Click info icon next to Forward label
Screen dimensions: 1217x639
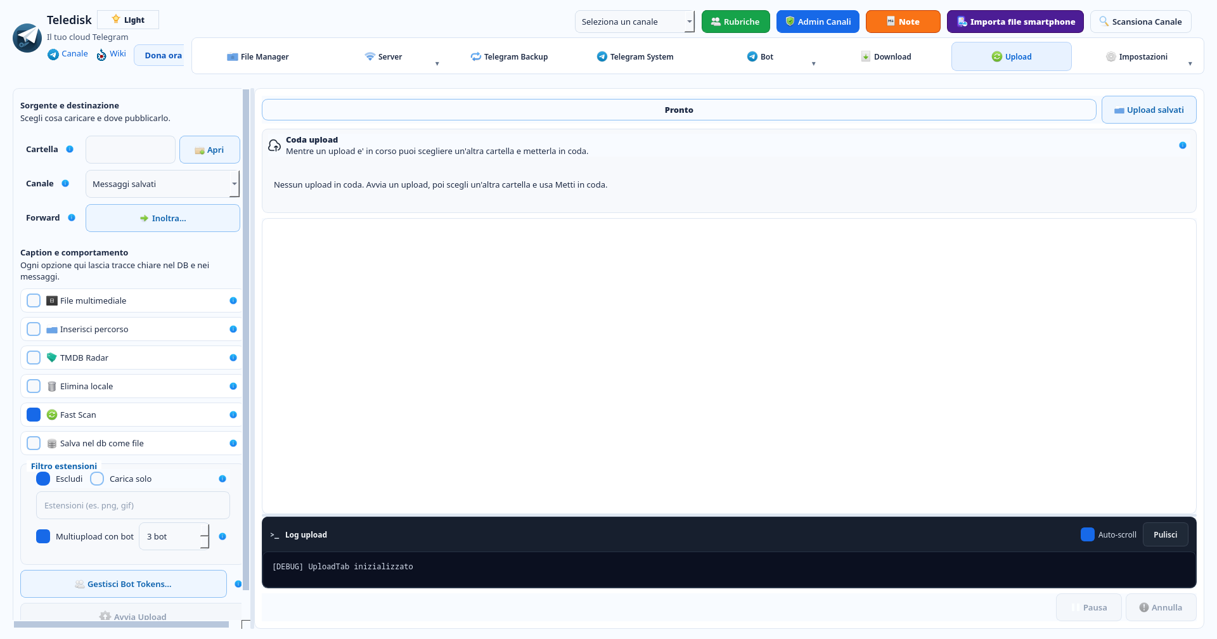[x=72, y=218]
